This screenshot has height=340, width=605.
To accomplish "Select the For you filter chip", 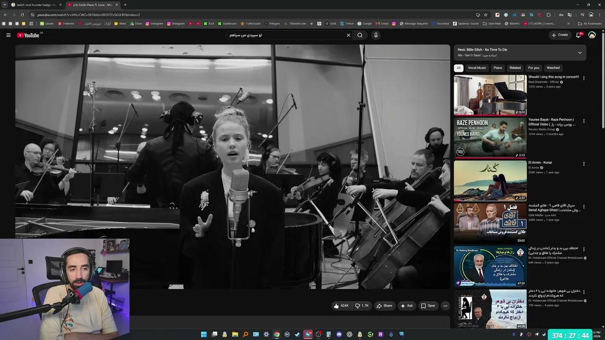I will point(534,68).
